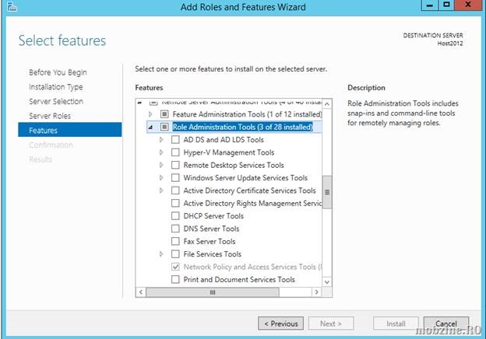Click the horizontal scrollbar thumb
Viewport: 486px width, 339px height.
[x=213, y=292]
